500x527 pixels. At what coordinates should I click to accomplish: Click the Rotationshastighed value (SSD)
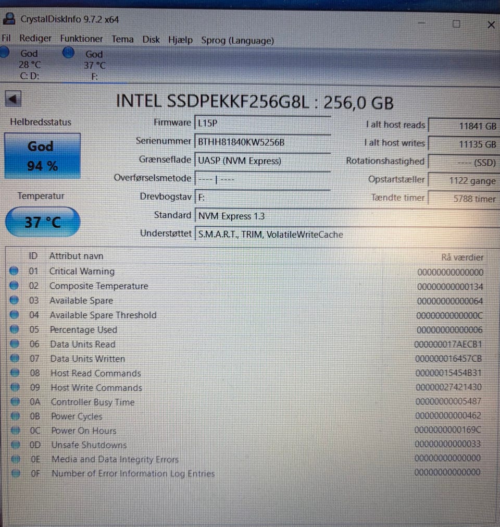pyautogui.click(x=464, y=163)
